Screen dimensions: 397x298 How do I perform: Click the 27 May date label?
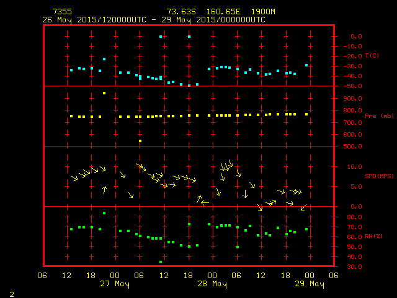pyautogui.click(x=115, y=284)
